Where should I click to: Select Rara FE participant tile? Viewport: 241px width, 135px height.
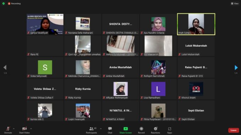(45, 46)
